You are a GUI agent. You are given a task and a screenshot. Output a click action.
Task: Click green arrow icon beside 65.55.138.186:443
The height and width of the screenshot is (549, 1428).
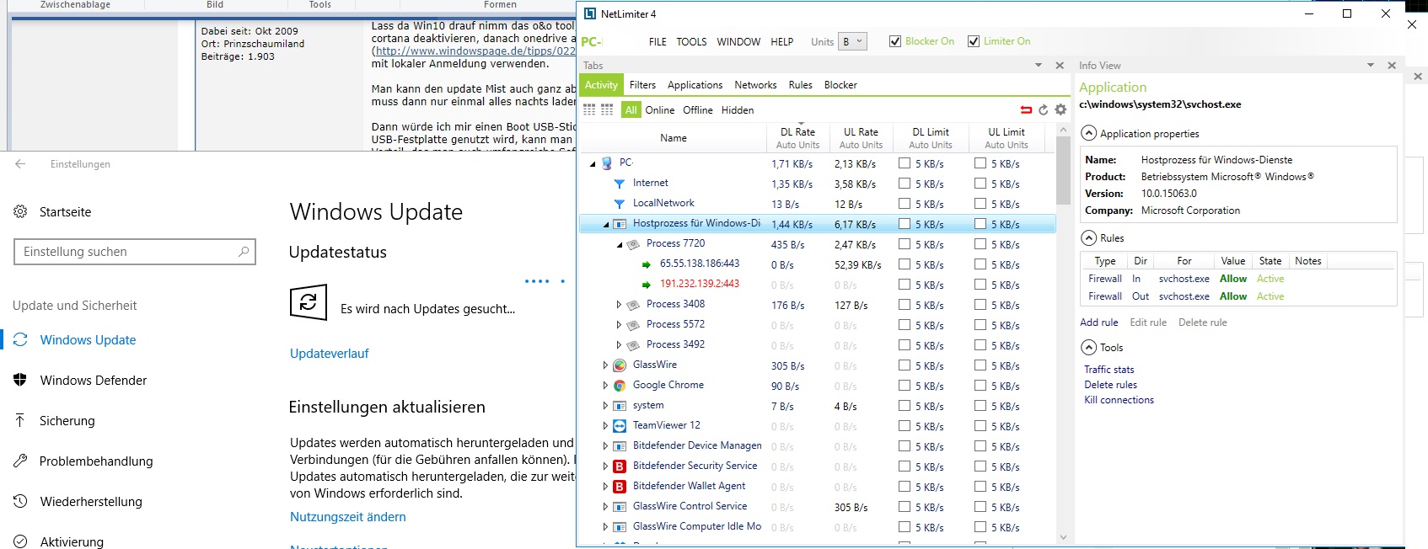pos(647,264)
